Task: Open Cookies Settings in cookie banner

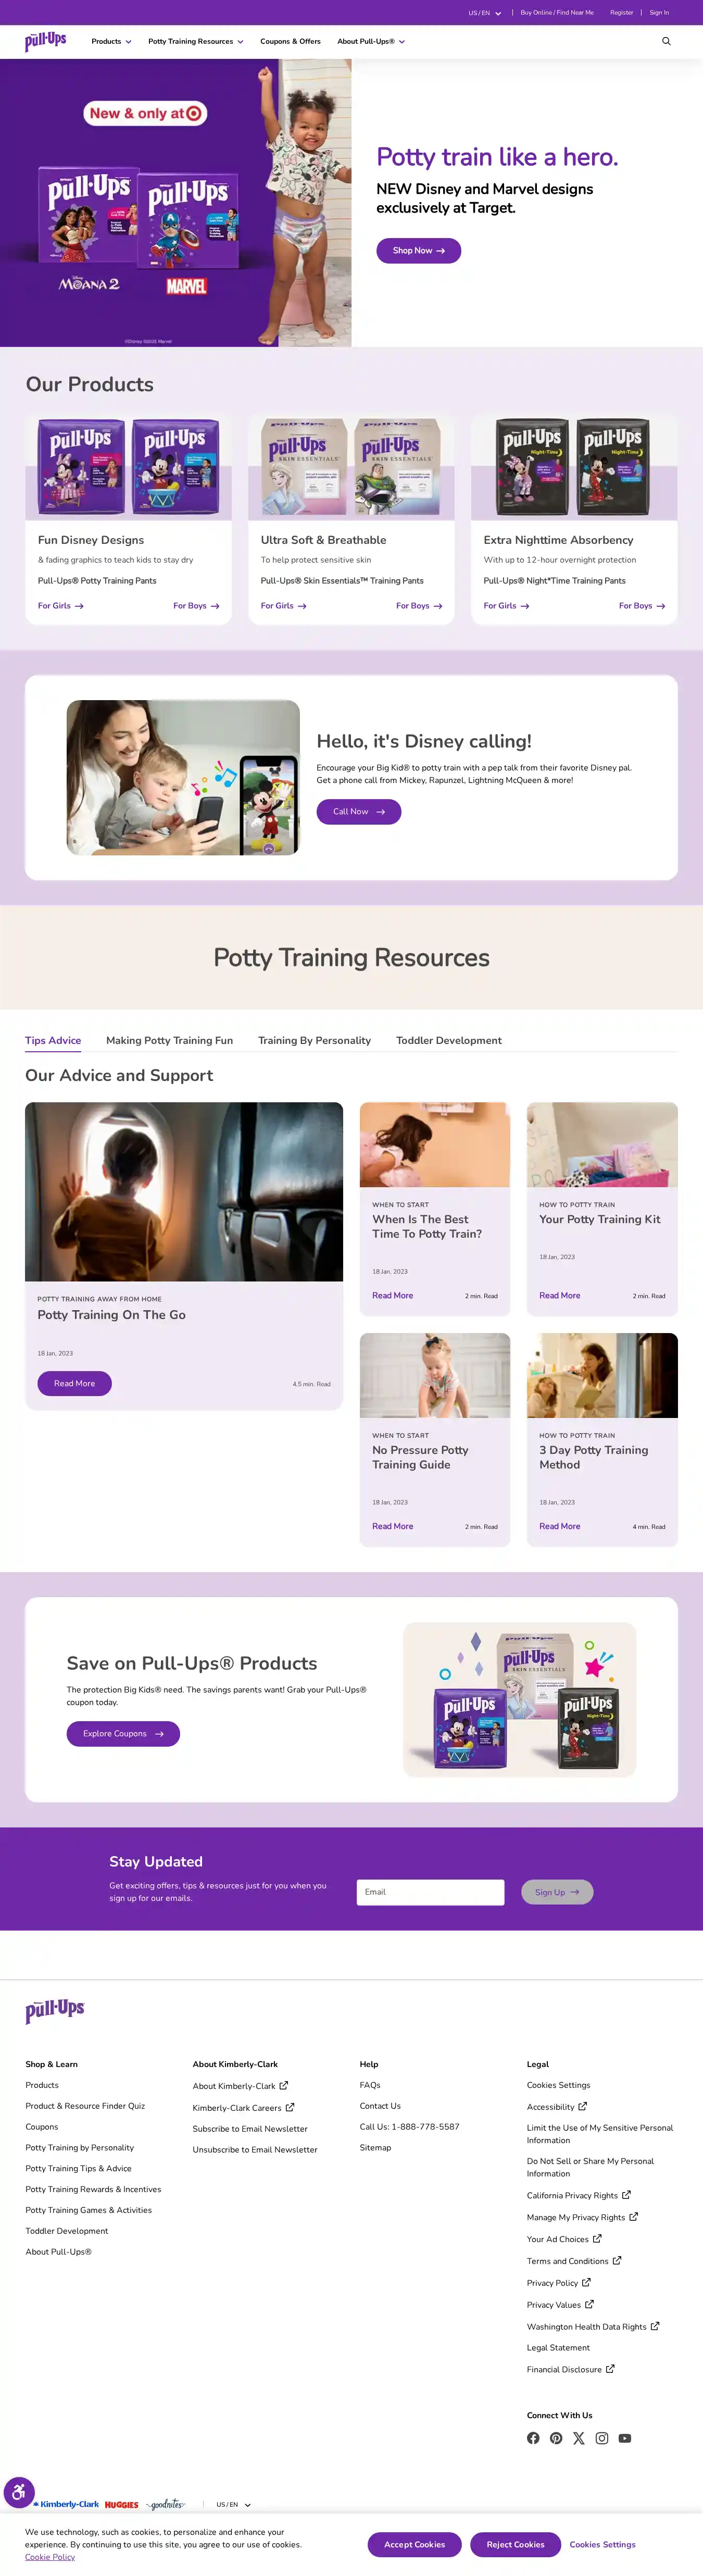Action: click(603, 2544)
